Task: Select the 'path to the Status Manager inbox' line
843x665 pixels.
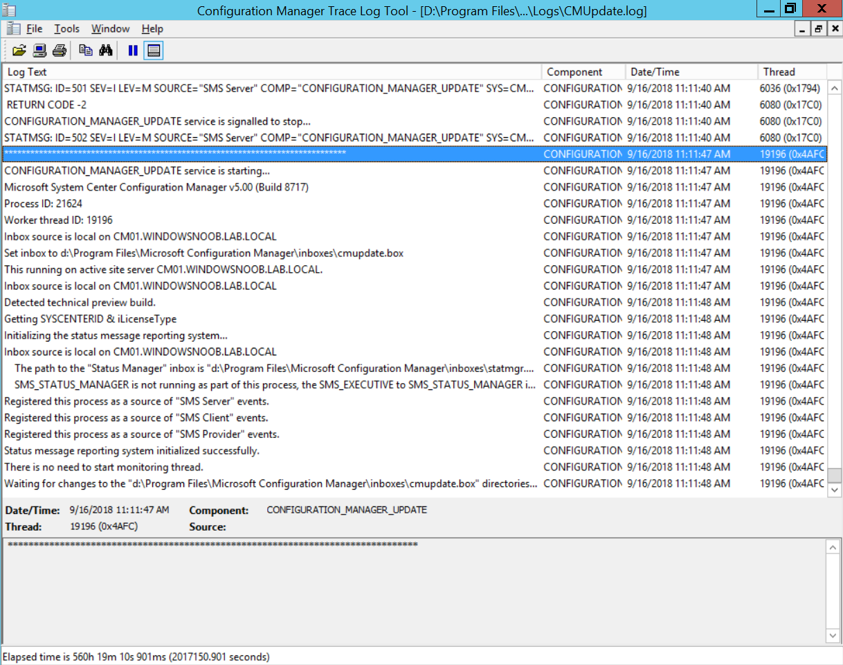Action: (415, 368)
